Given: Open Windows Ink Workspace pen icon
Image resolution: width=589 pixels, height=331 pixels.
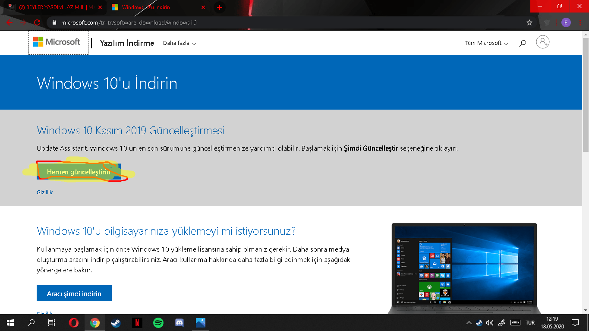Looking at the screenshot, I should [502, 323].
